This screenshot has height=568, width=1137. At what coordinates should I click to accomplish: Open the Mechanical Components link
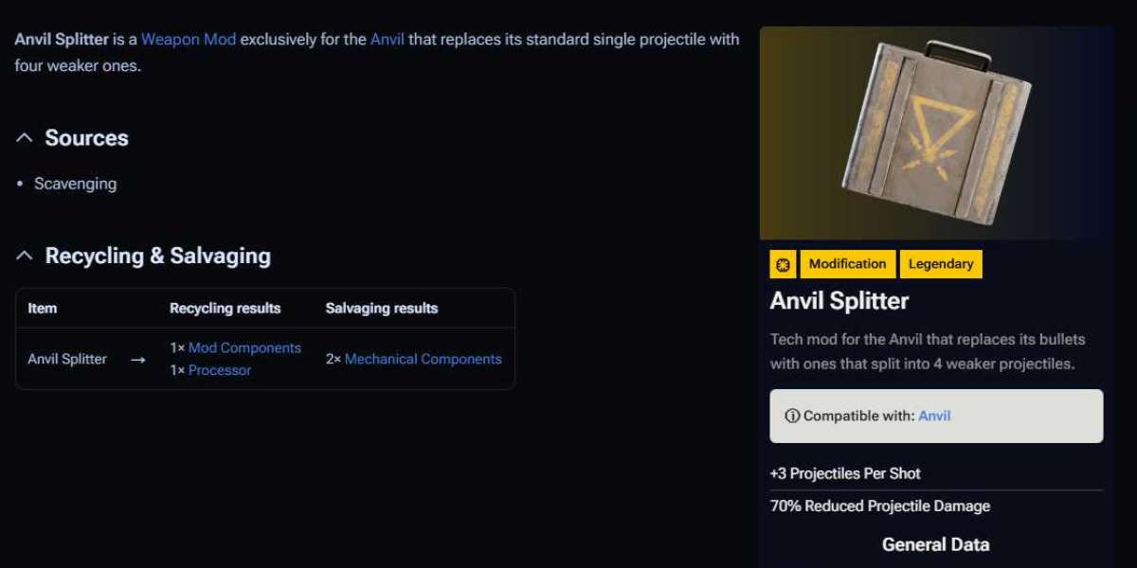pos(423,359)
